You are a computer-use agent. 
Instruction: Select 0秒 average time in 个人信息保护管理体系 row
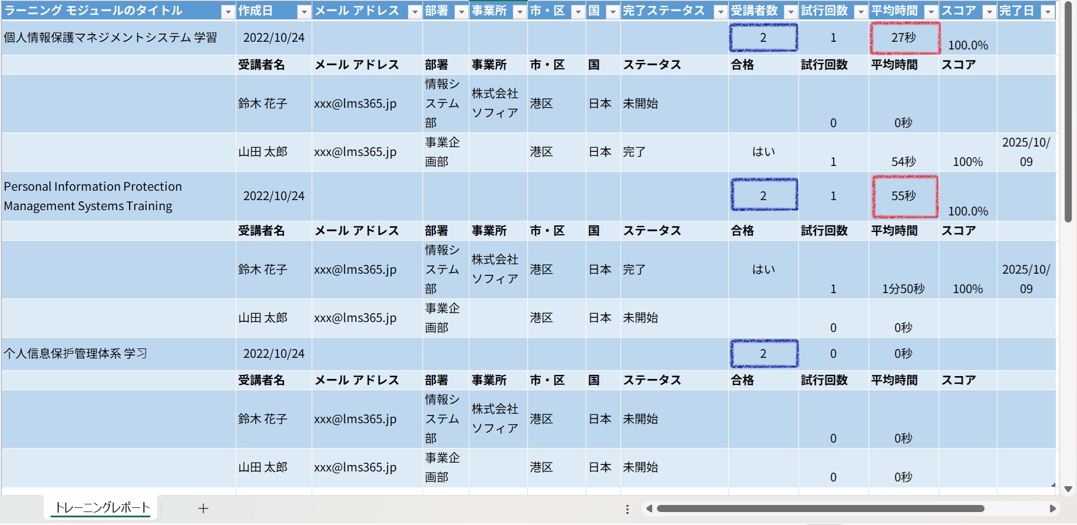[904, 354]
